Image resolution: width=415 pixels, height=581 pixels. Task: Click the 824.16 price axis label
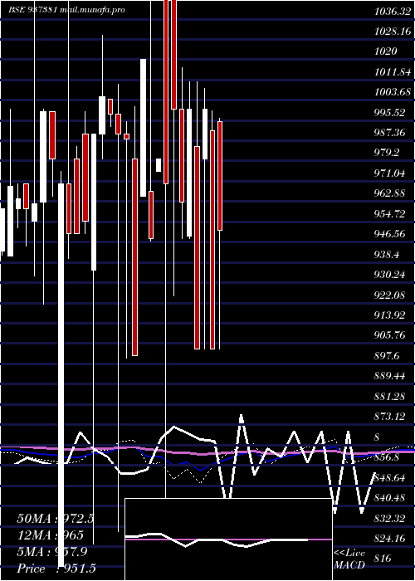[389, 539]
